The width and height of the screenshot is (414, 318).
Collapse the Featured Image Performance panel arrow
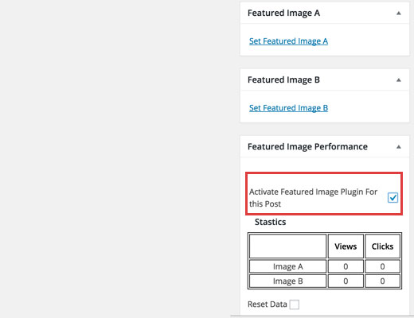tap(398, 147)
